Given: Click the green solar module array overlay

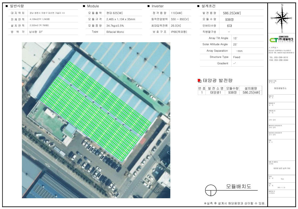Looking at the screenshot, I should click(x=94, y=110).
